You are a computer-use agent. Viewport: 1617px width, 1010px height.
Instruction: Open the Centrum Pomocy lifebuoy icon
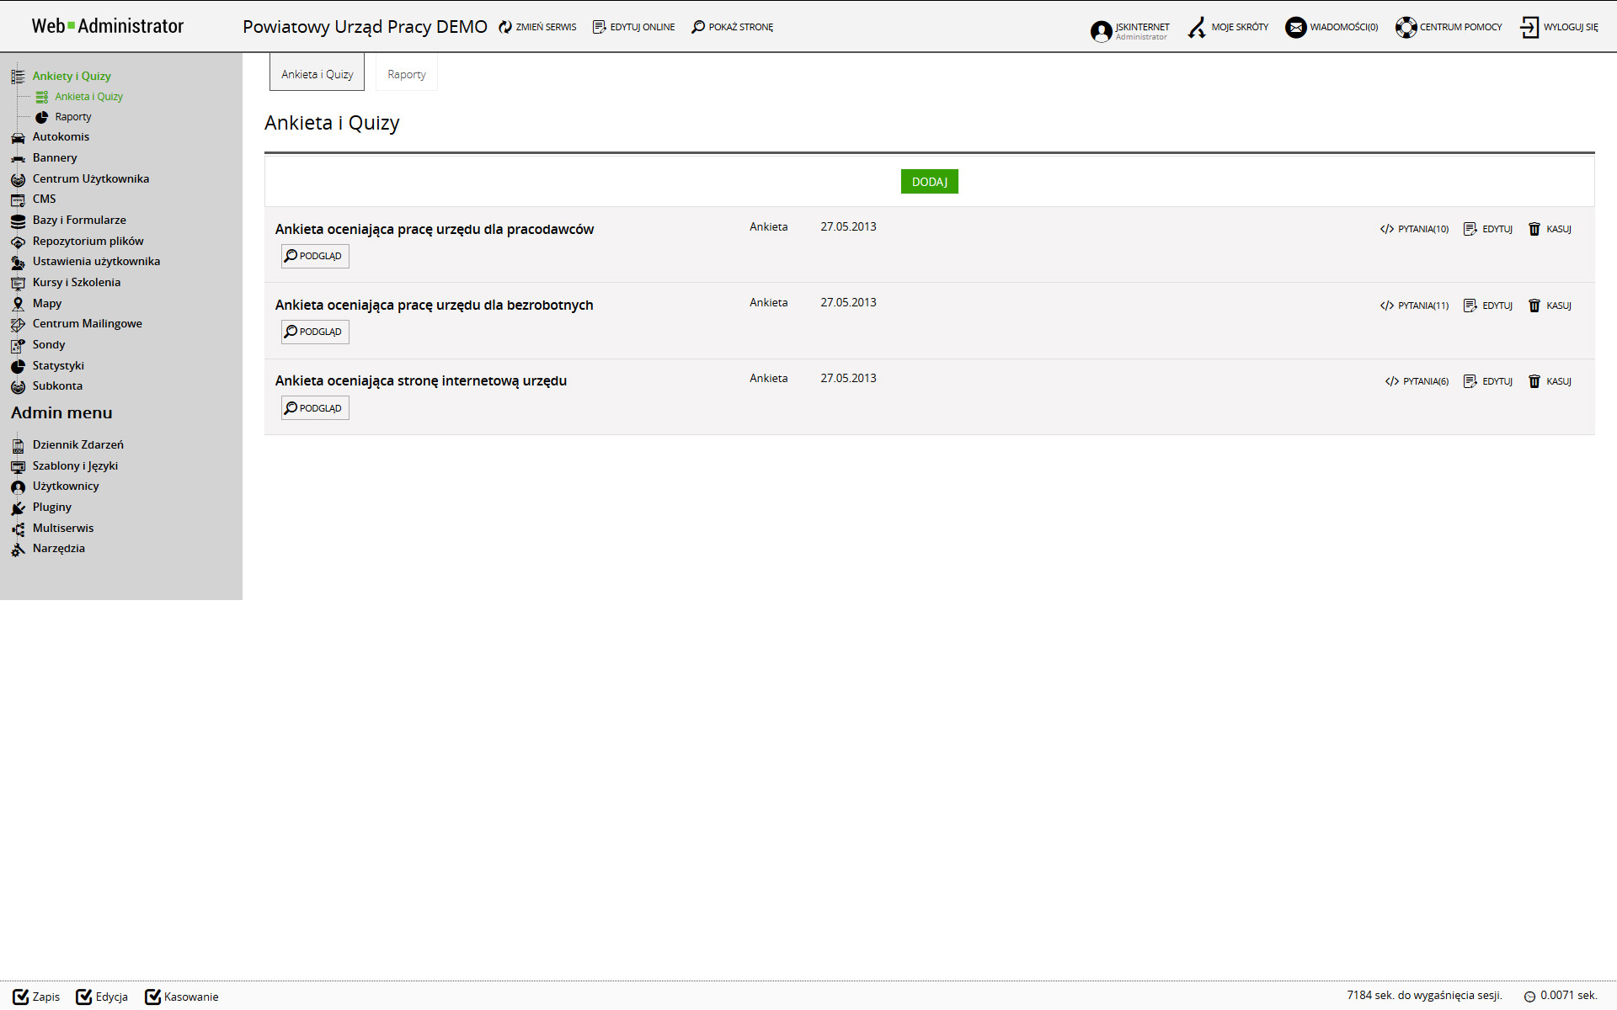tap(1406, 28)
